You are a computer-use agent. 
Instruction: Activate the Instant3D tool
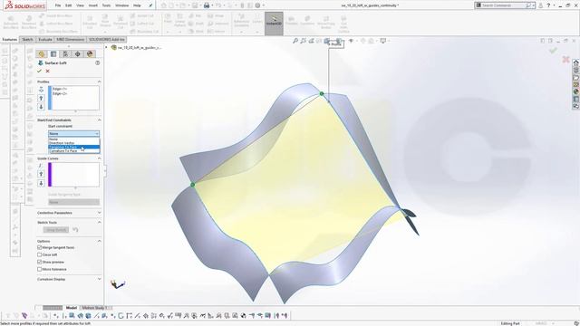click(x=274, y=24)
